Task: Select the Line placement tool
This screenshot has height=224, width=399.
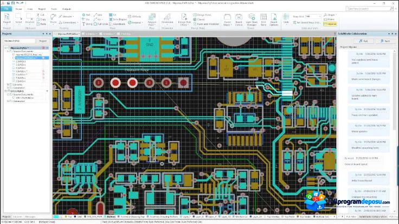Action: click(x=98, y=15)
